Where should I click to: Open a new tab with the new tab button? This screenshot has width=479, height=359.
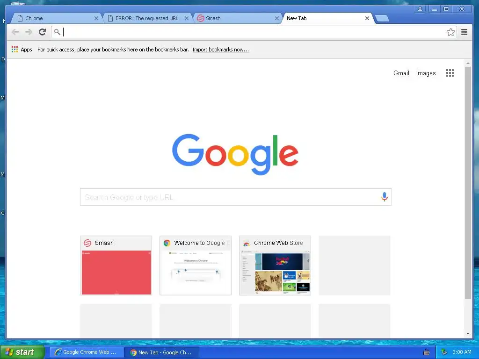tap(382, 18)
